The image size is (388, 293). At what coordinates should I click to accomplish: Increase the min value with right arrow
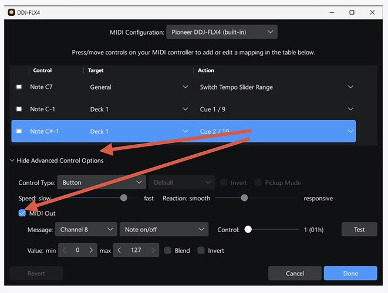pyautogui.click(x=91, y=250)
